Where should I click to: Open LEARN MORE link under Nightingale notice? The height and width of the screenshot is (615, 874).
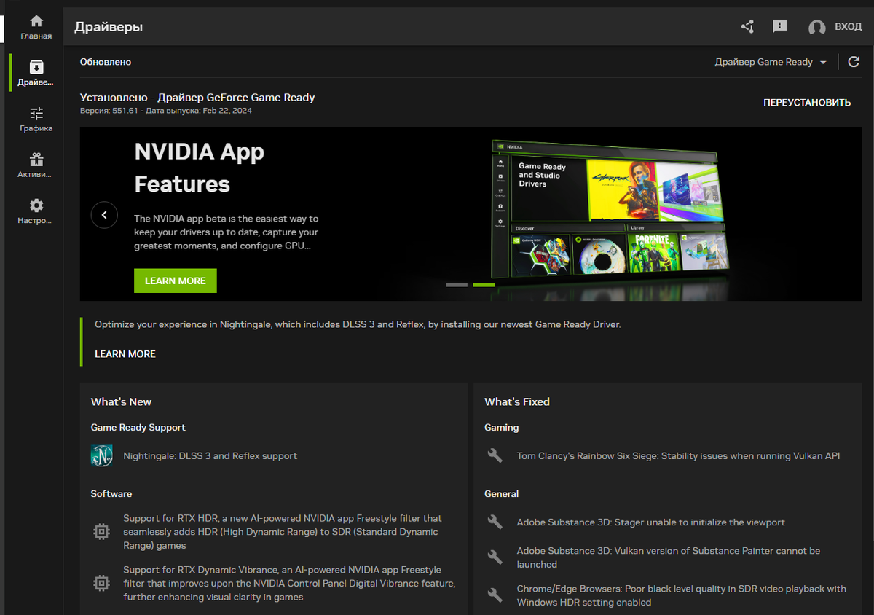click(x=125, y=353)
